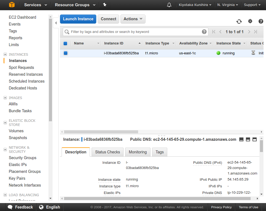266x211 pixels.
Task: Open Spot Requests in sidebar
Action: click(x=21, y=67)
